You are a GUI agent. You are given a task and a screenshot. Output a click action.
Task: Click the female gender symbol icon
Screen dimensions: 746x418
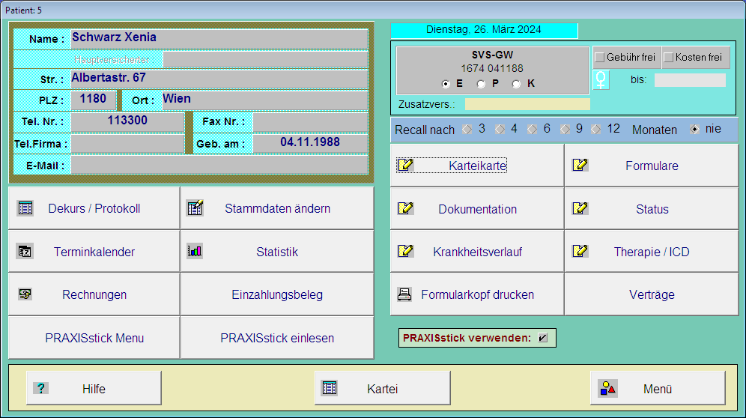click(601, 80)
